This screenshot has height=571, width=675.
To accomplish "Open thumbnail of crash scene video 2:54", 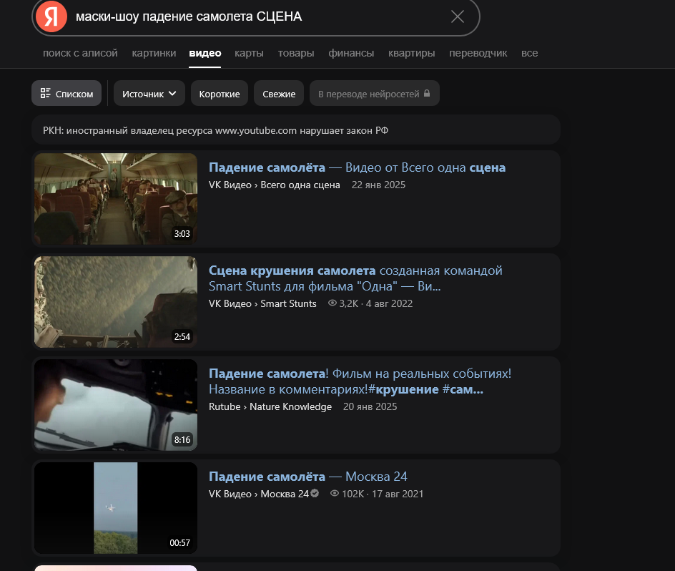I will (115, 302).
